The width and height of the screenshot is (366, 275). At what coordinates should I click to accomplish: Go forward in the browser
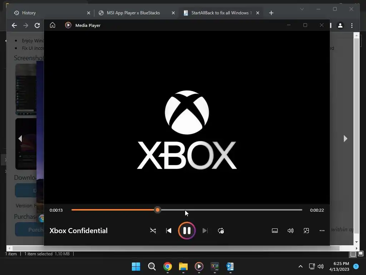[x=26, y=25]
